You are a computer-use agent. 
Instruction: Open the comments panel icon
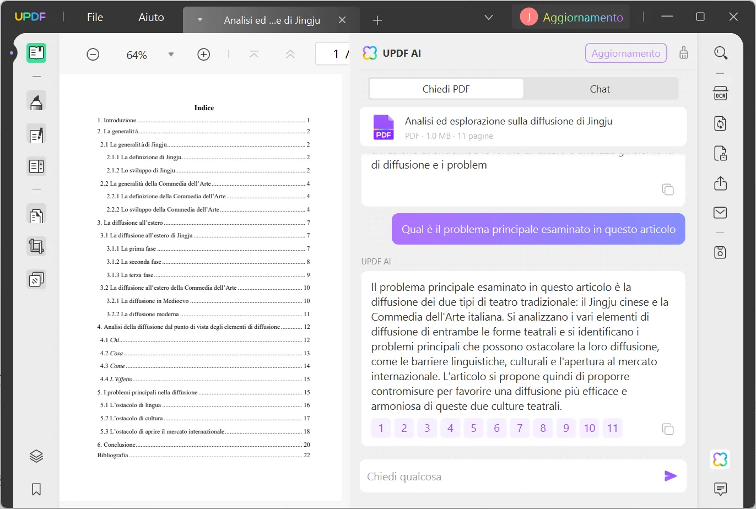tap(720, 489)
